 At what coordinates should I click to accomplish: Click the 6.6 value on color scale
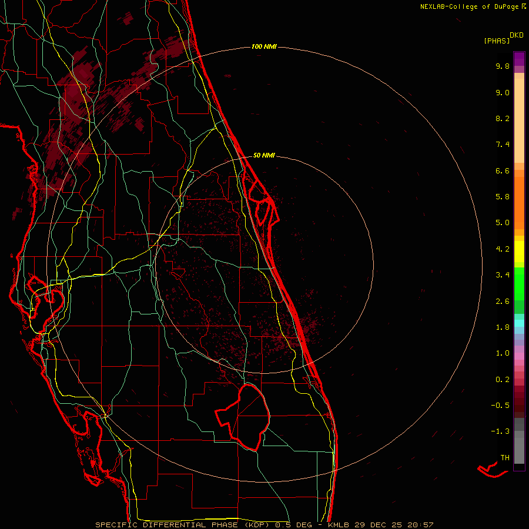pyautogui.click(x=503, y=170)
